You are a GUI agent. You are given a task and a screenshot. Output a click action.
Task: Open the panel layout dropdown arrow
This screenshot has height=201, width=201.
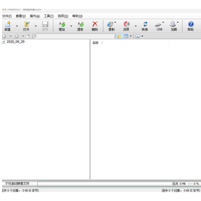pyautogui.click(x=142, y=36)
